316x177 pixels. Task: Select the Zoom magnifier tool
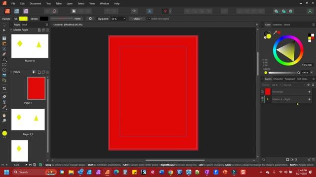4,120
